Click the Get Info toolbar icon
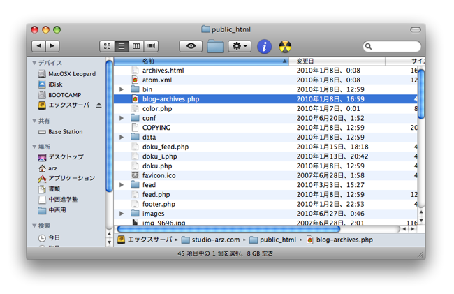The height and width of the screenshot is (294, 454). (x=264, y=46)
